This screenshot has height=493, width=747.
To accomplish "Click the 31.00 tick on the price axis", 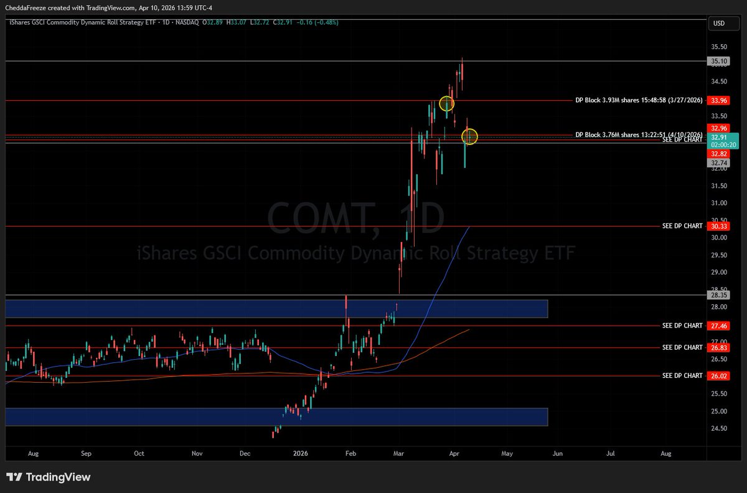I will pyautogui.click(x=719, y=203).
